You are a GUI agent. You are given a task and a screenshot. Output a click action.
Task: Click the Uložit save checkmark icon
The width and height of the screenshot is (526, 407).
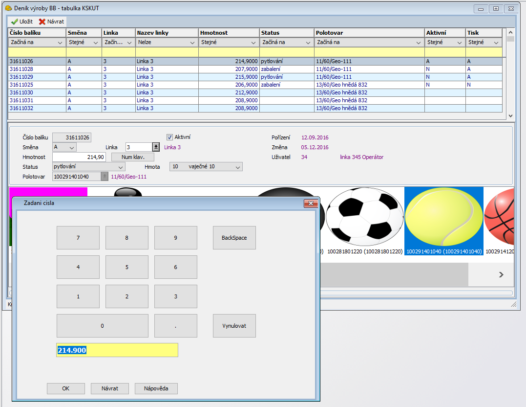[x=15, y=22]
